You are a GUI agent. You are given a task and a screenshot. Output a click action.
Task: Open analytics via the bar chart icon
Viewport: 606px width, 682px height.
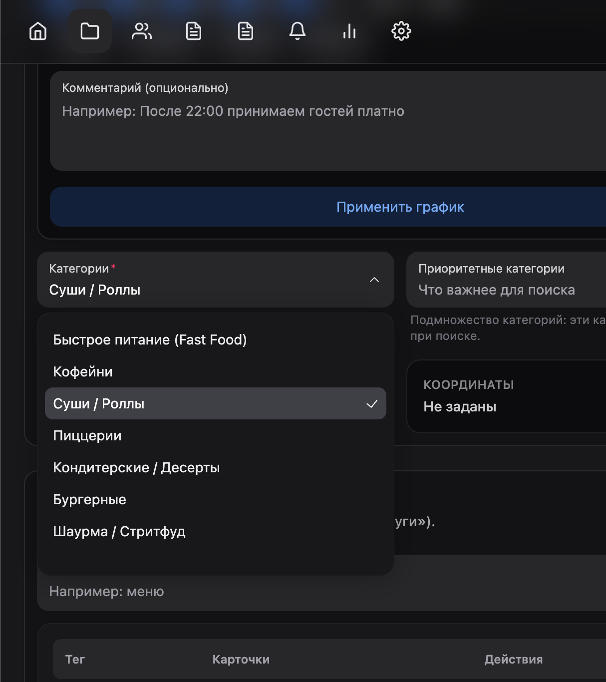pyautogui.click(x=349, y=30)
